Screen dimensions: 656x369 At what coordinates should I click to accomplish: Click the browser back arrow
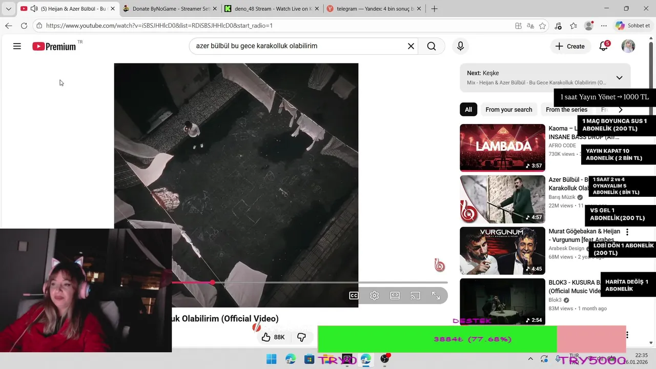pos(9,26)
